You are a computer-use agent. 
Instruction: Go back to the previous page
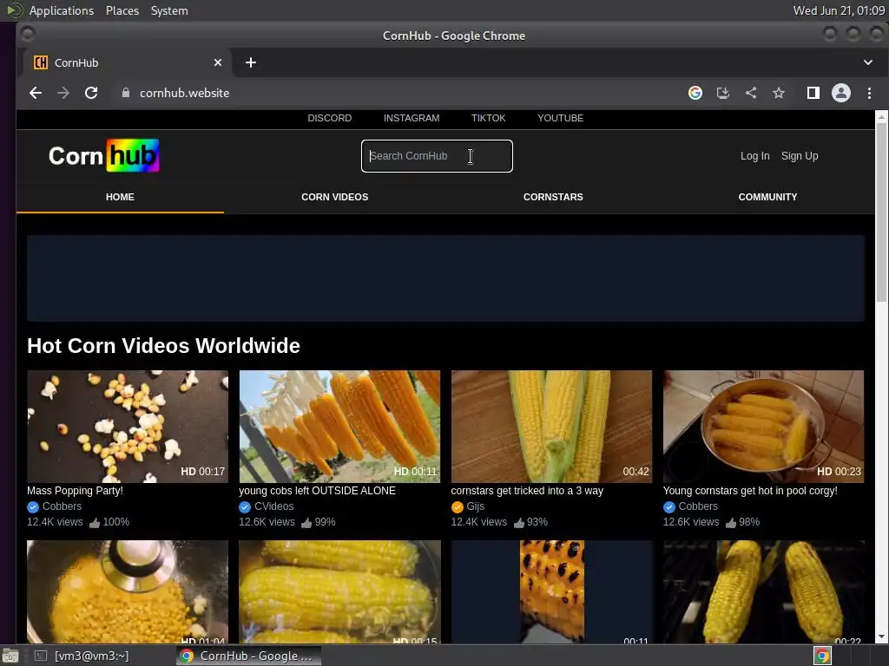[x=35, y=93]
